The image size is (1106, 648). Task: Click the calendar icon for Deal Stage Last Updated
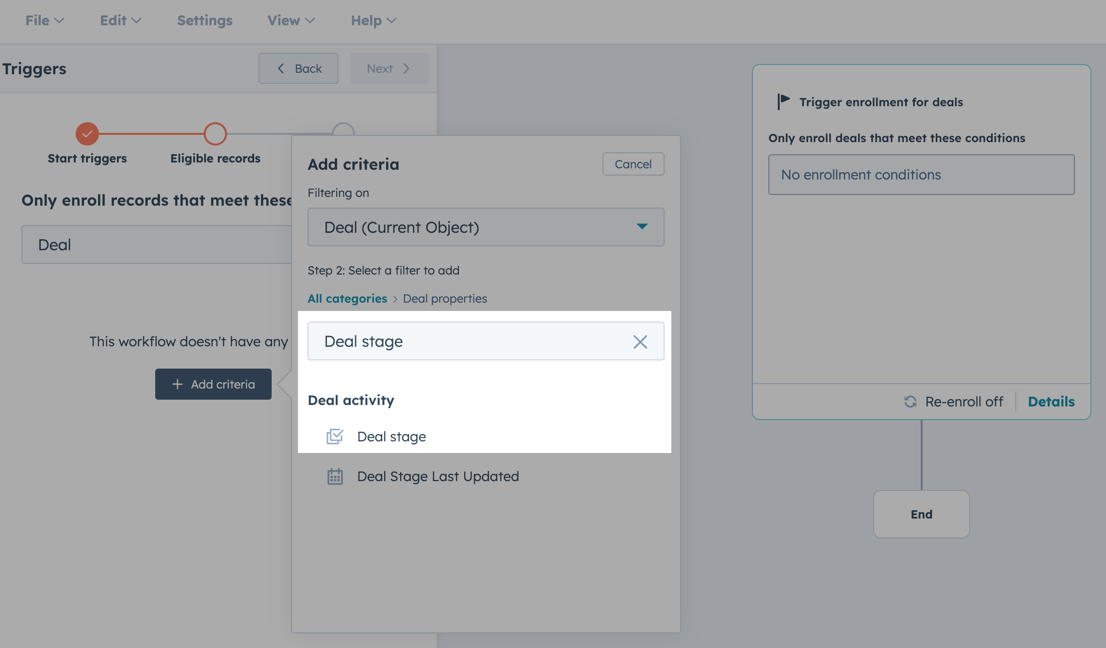click(335, 476)
